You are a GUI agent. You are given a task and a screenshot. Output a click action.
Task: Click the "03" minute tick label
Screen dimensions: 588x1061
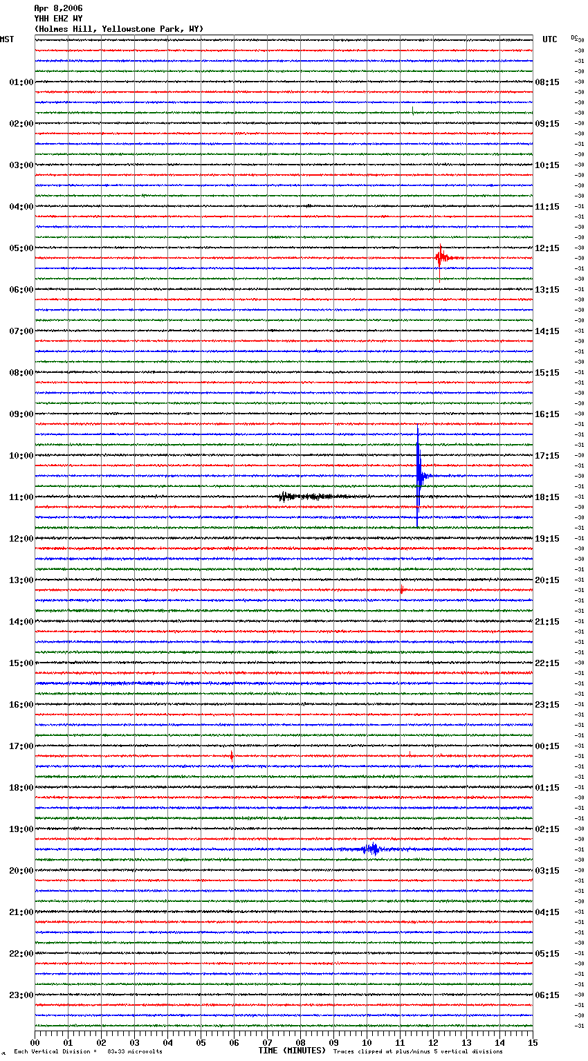point(135,1042)
